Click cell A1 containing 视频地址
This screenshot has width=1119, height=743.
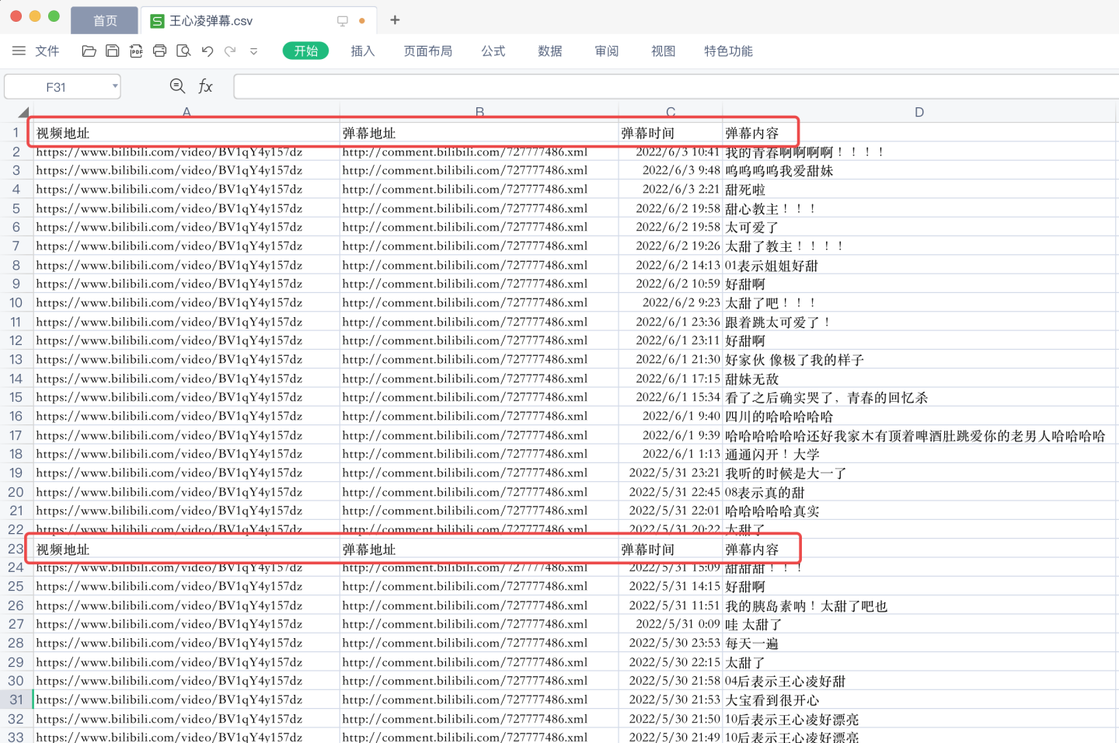tap(186, 133)
